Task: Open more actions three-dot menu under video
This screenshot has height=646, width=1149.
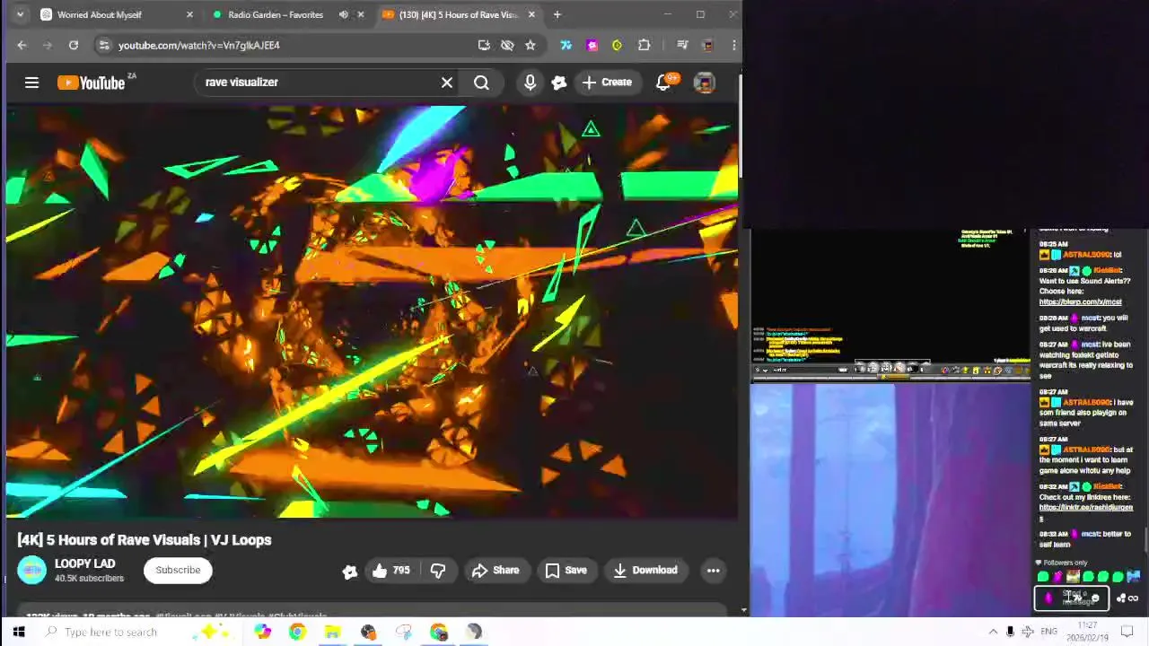Action: click(x=714, y=570)
